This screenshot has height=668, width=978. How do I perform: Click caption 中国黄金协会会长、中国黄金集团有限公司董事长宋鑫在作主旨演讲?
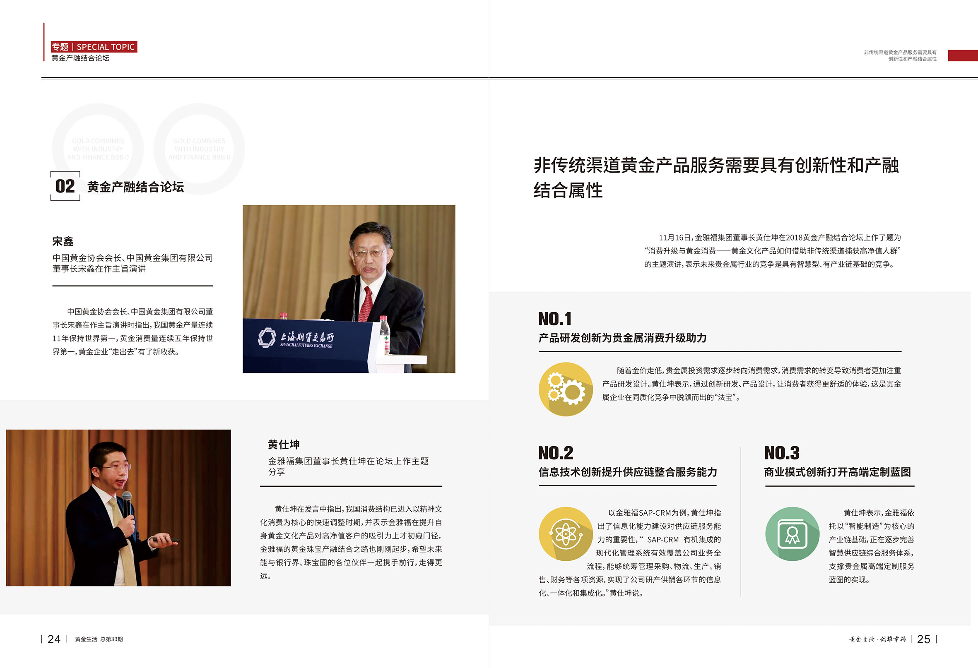click(132, 263)
